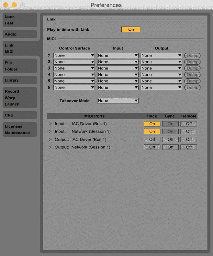The image size is (213, 256).
Task: Open the CPU preferences tab
Action: (19, 115)
